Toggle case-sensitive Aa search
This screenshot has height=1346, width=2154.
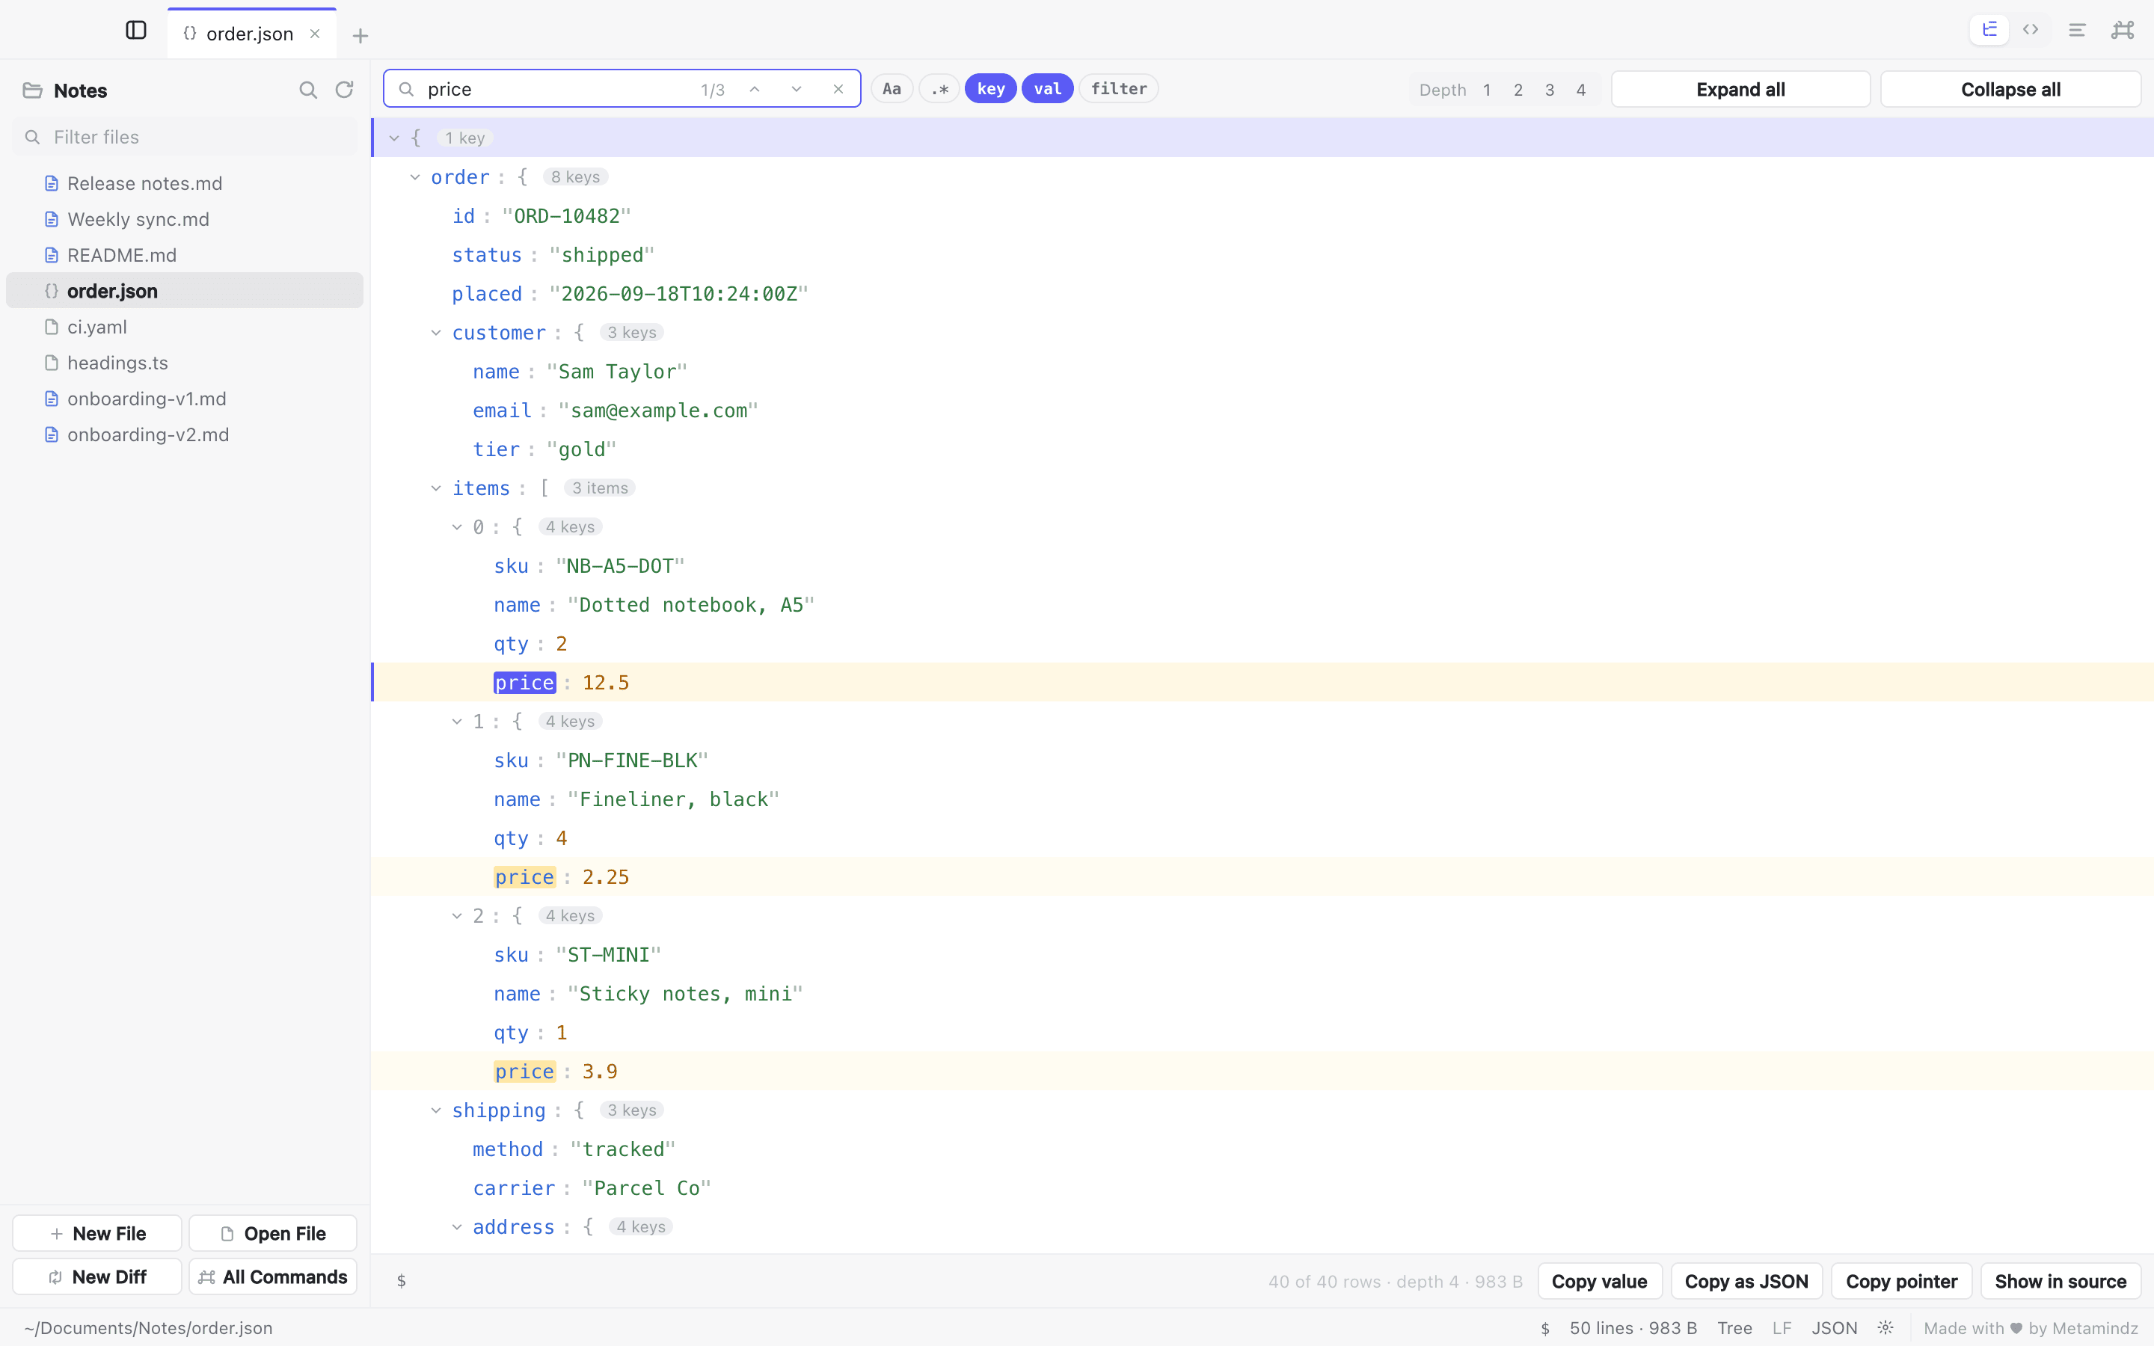(x=892, y=89)
